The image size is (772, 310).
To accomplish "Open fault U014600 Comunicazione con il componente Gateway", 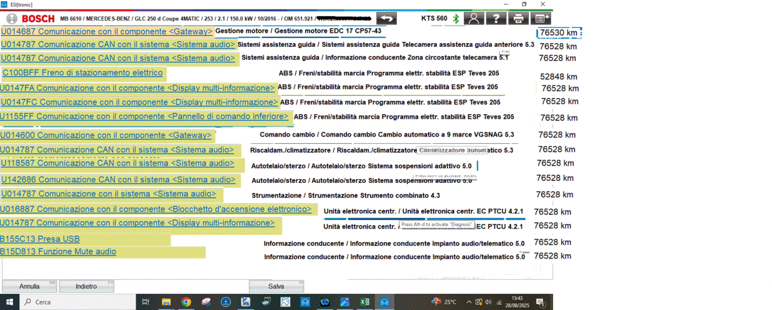I will (x=106, y=135).
